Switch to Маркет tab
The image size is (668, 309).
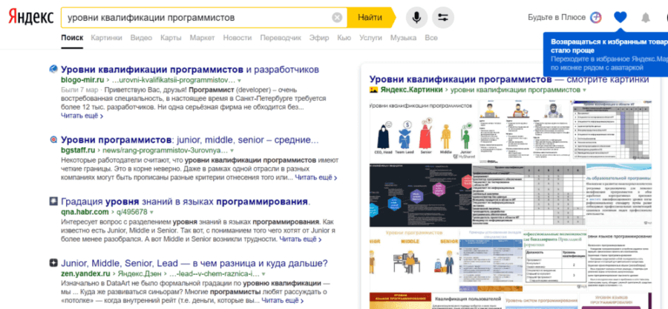pyautogui.click(x=203, y=38)
